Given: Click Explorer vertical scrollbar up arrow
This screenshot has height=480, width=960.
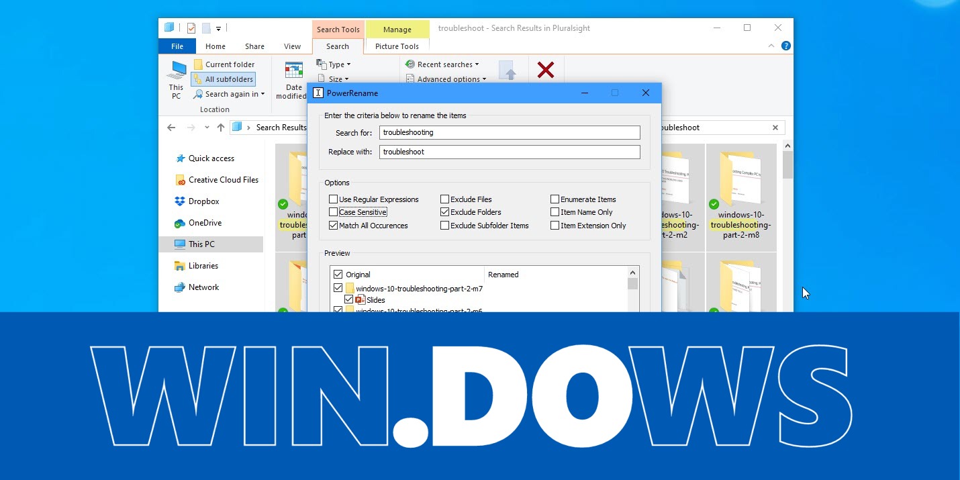Looking at the screenshot, I should click(x=788, y=146).
